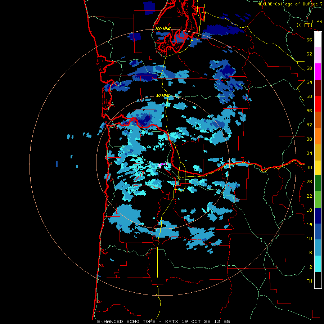This screenshot has width=324, height=324.
Task: Click the gold swatch between 38 and 34
Action: 318,152
